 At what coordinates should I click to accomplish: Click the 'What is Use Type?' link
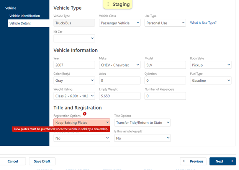[x=203, y=23]
